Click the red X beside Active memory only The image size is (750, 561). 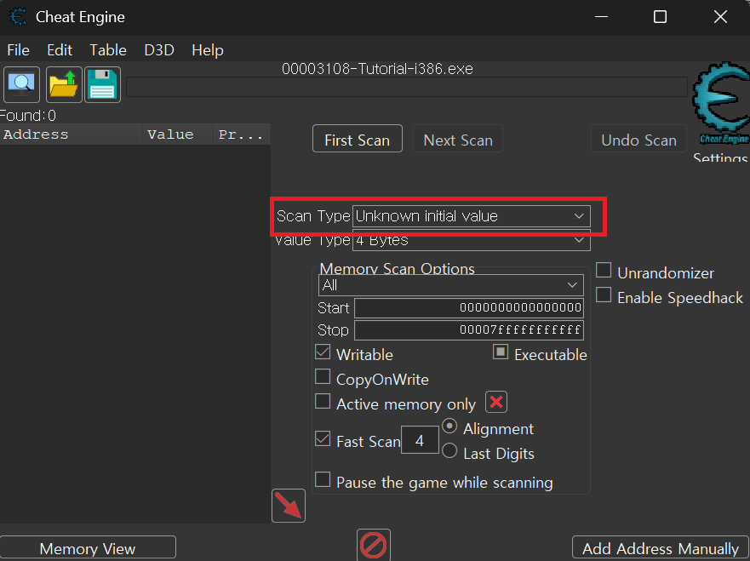[496, 402]
